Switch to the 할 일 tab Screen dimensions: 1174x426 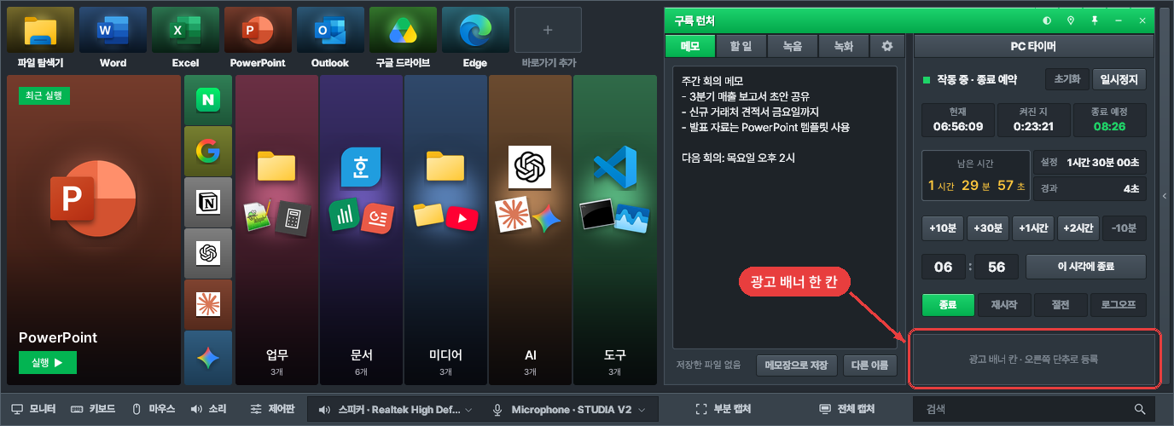741,46
